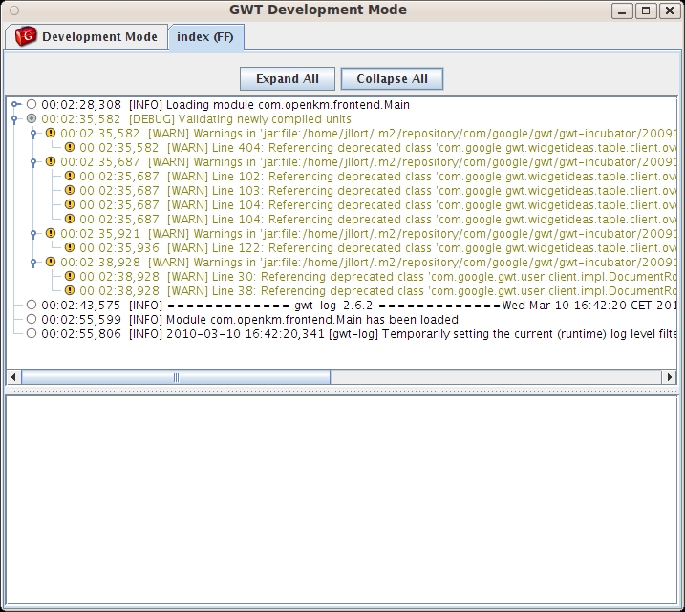Click warning icon of Line 38 row
The image size is (685, 612).
pos(70,290)
